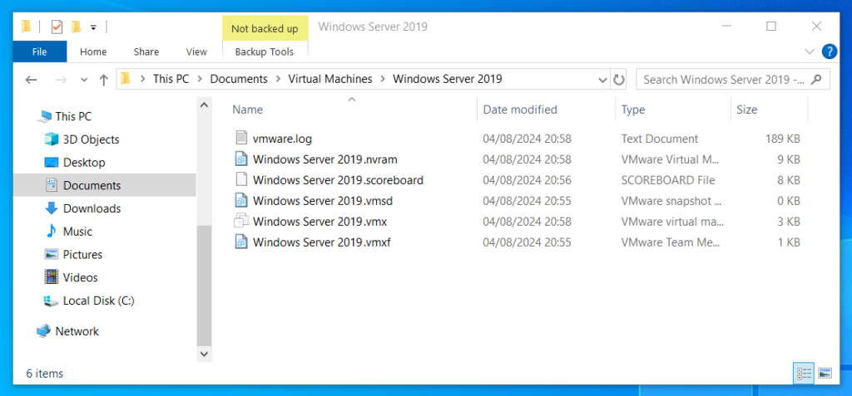
Task: Switch to details view in status bar
Action: [804, 374]
